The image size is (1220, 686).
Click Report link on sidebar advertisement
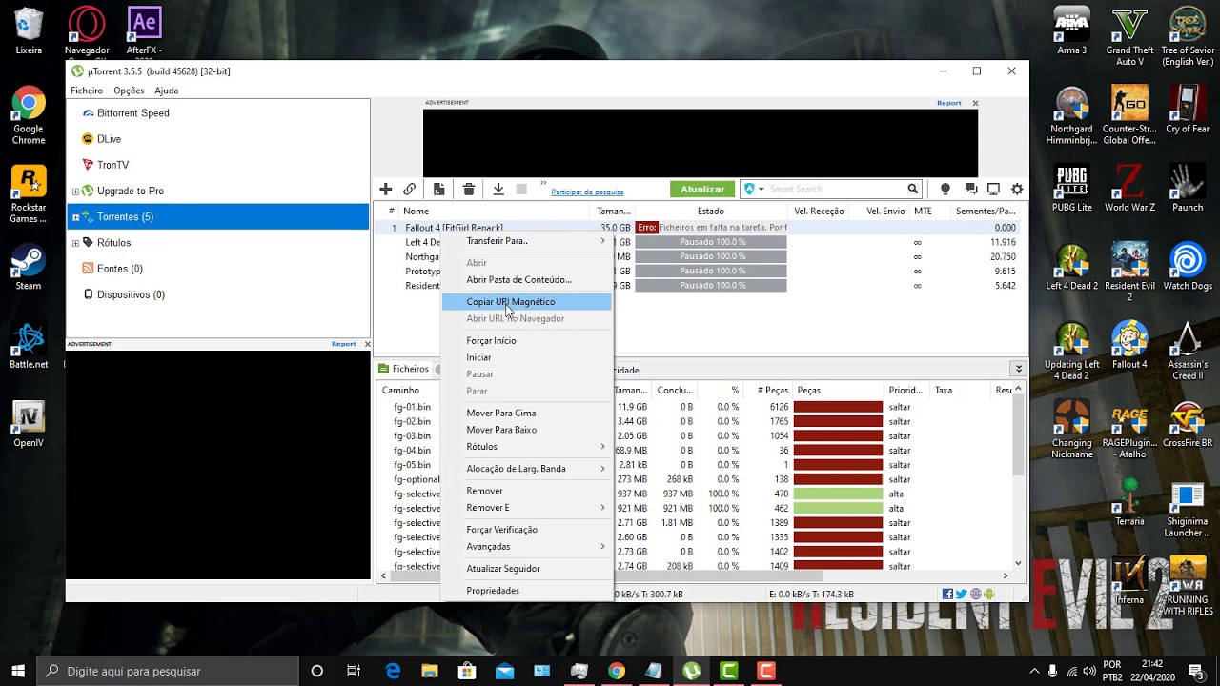pyautogui.click(x=344, y=344)
